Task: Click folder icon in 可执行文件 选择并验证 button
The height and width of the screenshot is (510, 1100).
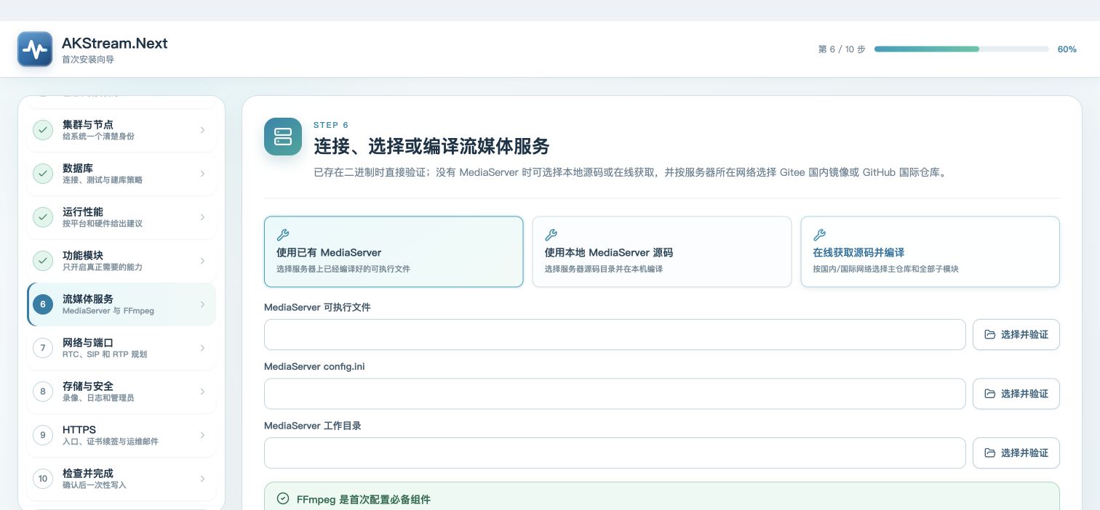Action: coord(989,334)
